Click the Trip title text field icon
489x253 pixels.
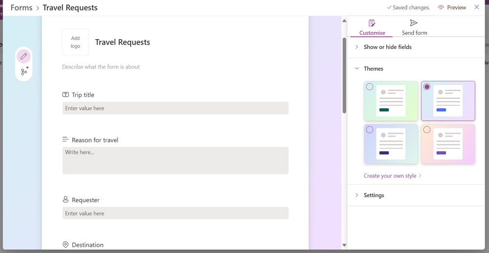tap(66, 94)
